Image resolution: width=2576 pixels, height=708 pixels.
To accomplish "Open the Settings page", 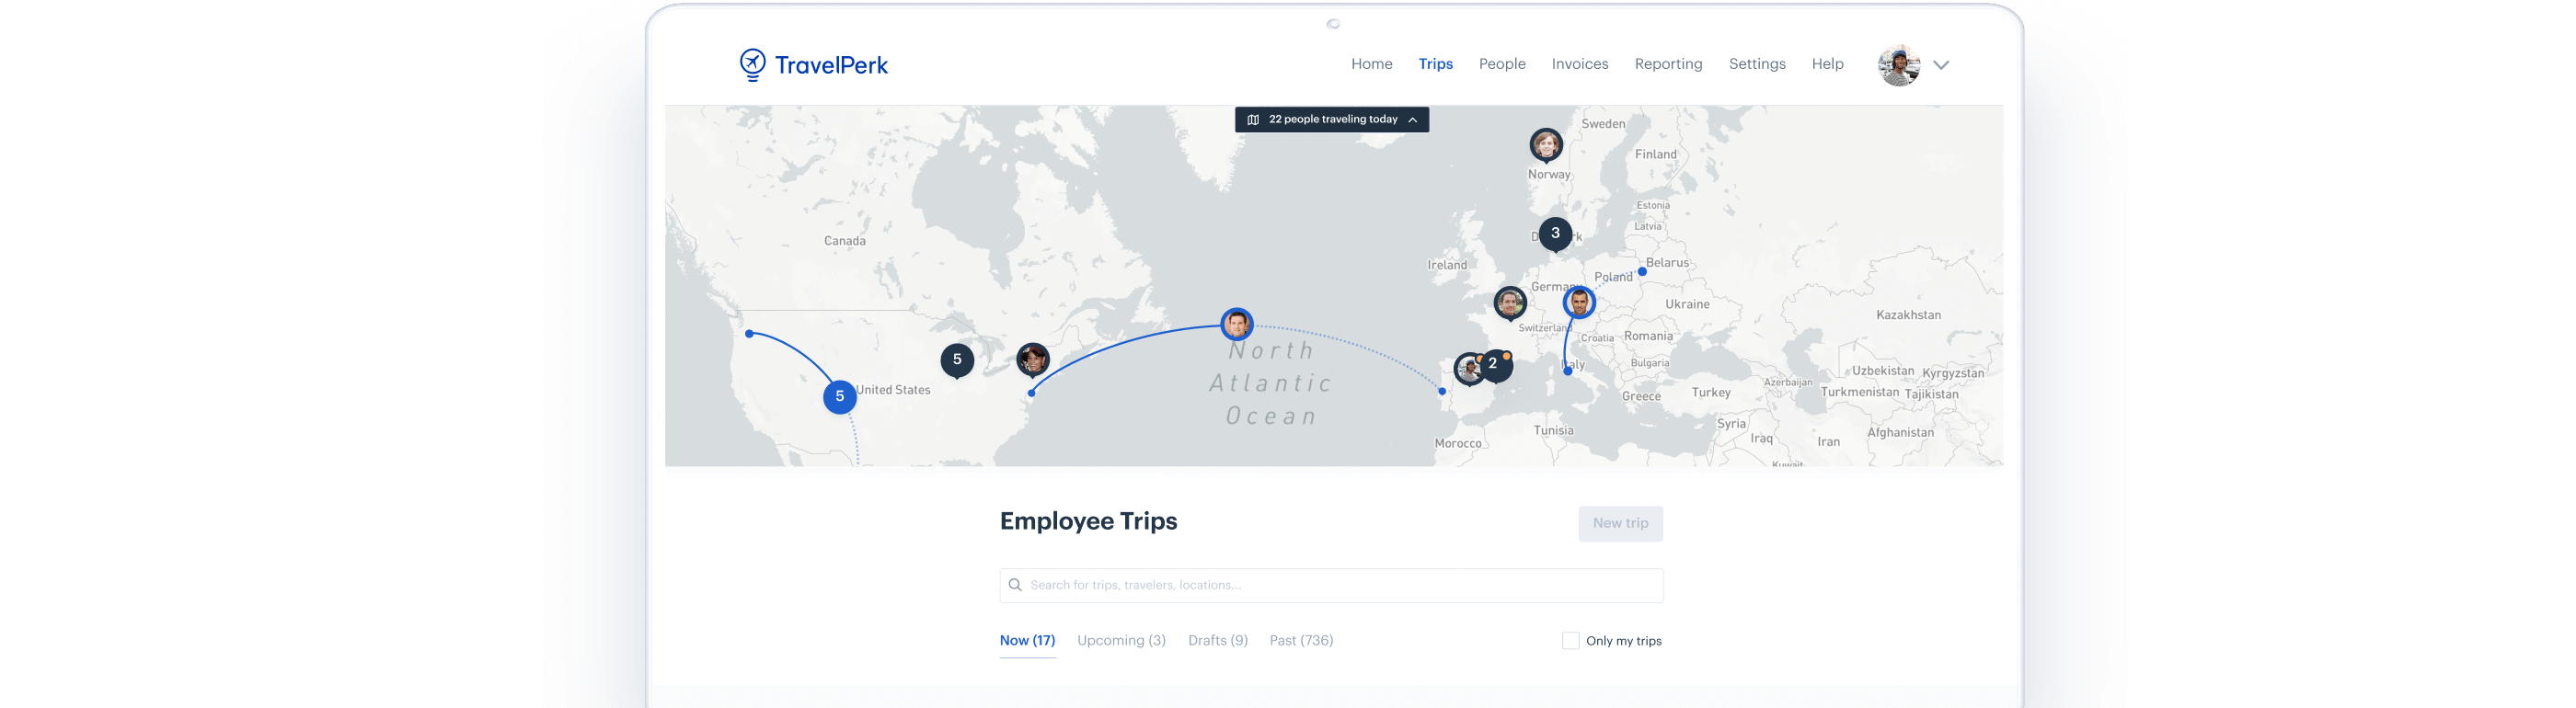I will pos(1756,64).
